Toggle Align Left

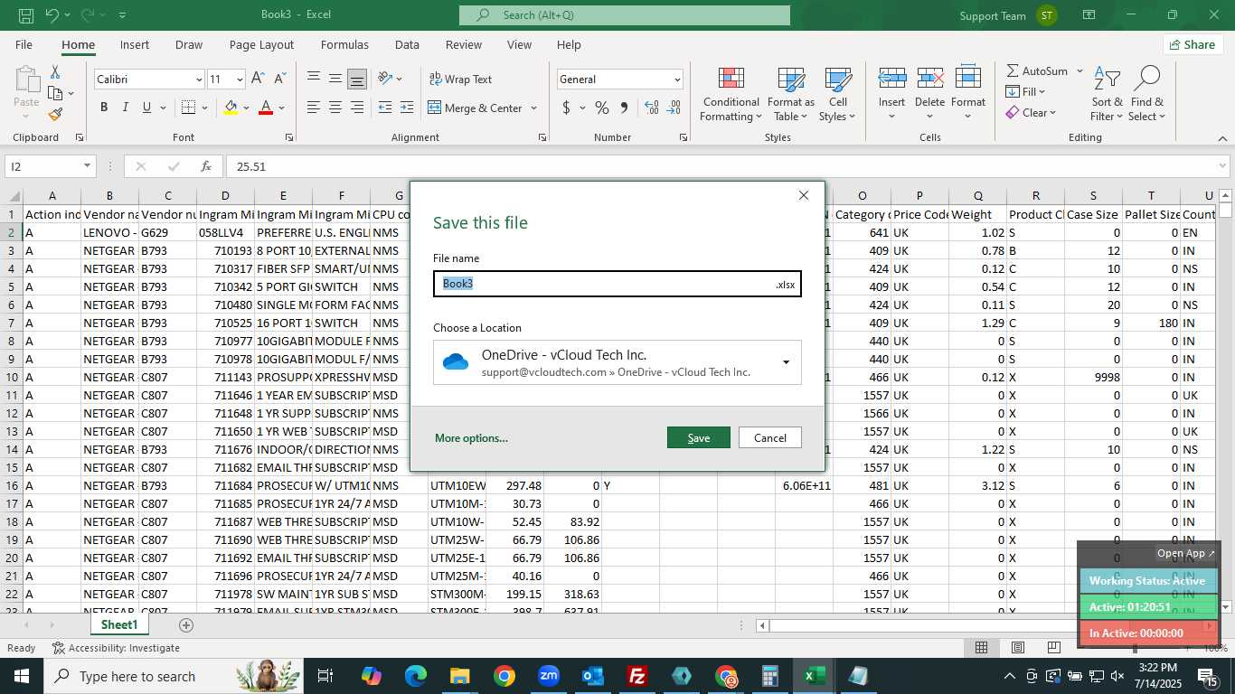(314, 108)
